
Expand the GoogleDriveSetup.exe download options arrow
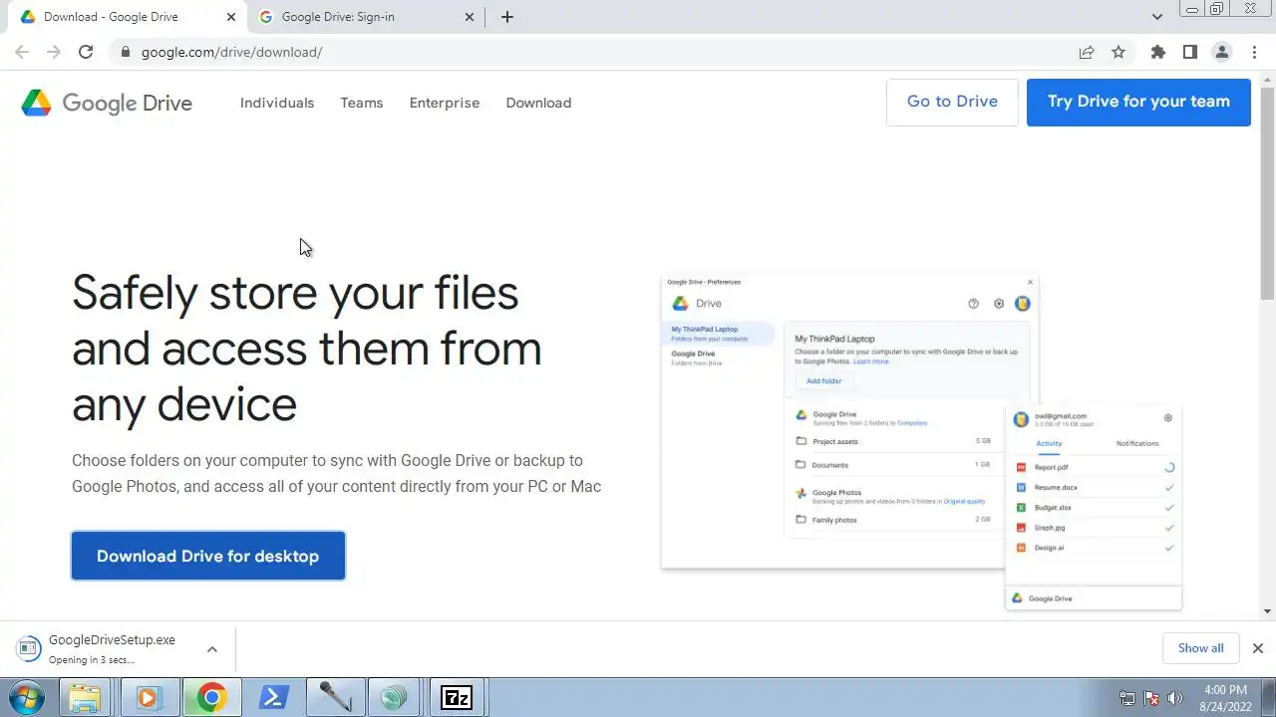[x=211, y=649]
